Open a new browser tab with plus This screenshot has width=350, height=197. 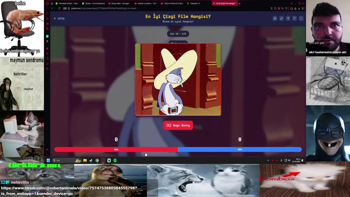tap(239, 3)
